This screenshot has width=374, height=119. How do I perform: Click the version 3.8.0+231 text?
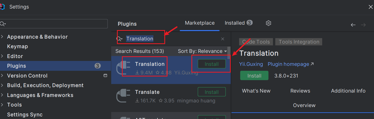pos(286,76)
